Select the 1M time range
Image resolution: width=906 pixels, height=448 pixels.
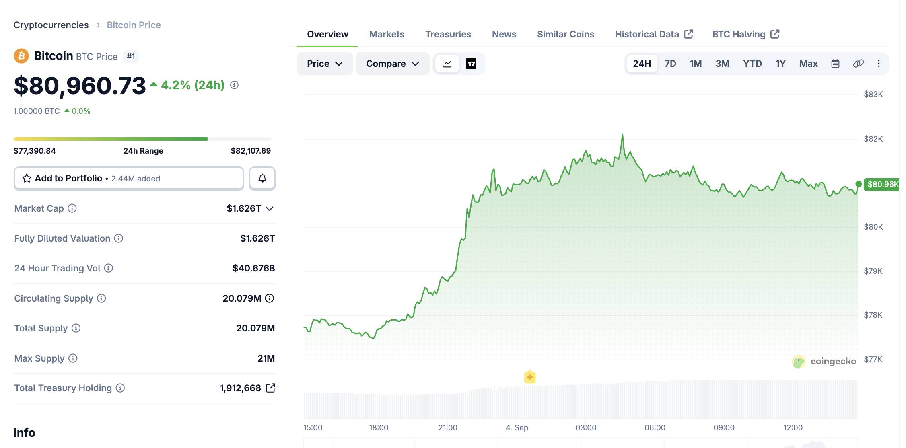pyautogui.click(x=696, y=64)
